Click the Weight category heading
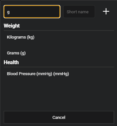Image resolution: width=117 pixels, height=126 pixels. (x=12, y=26)
